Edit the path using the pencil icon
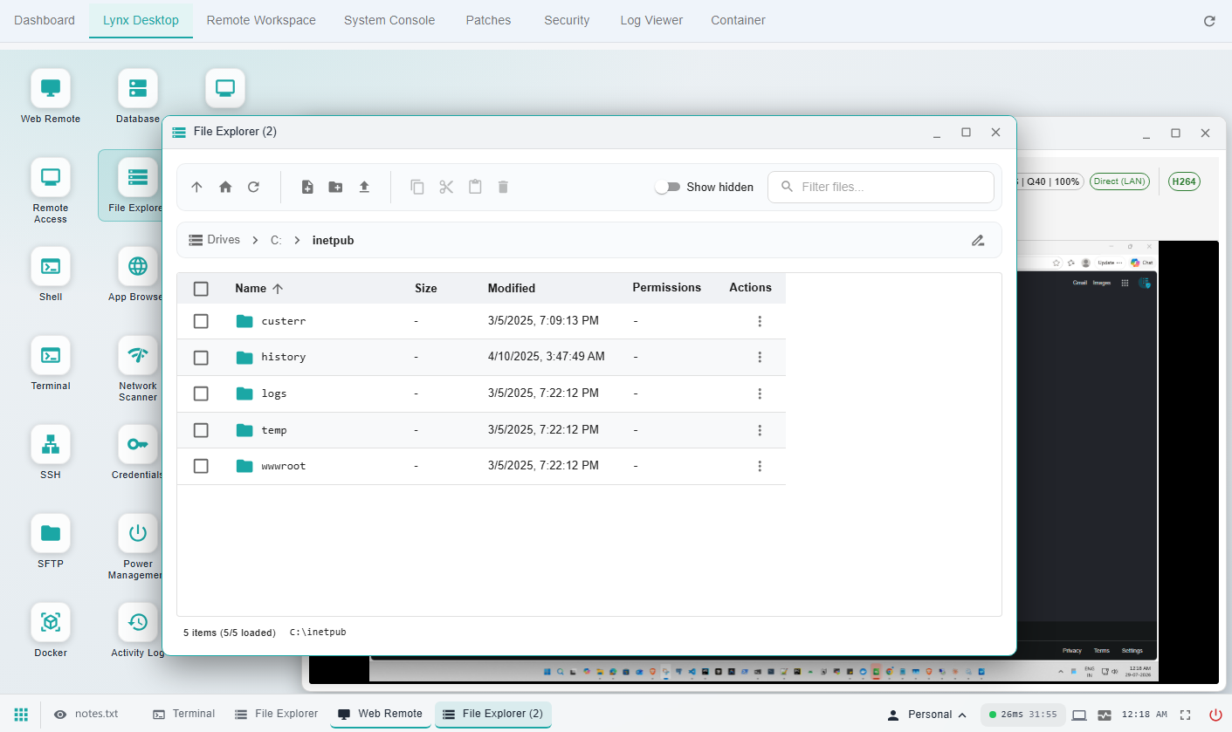Screen dimensions: 1232x732 pos(978,240)
